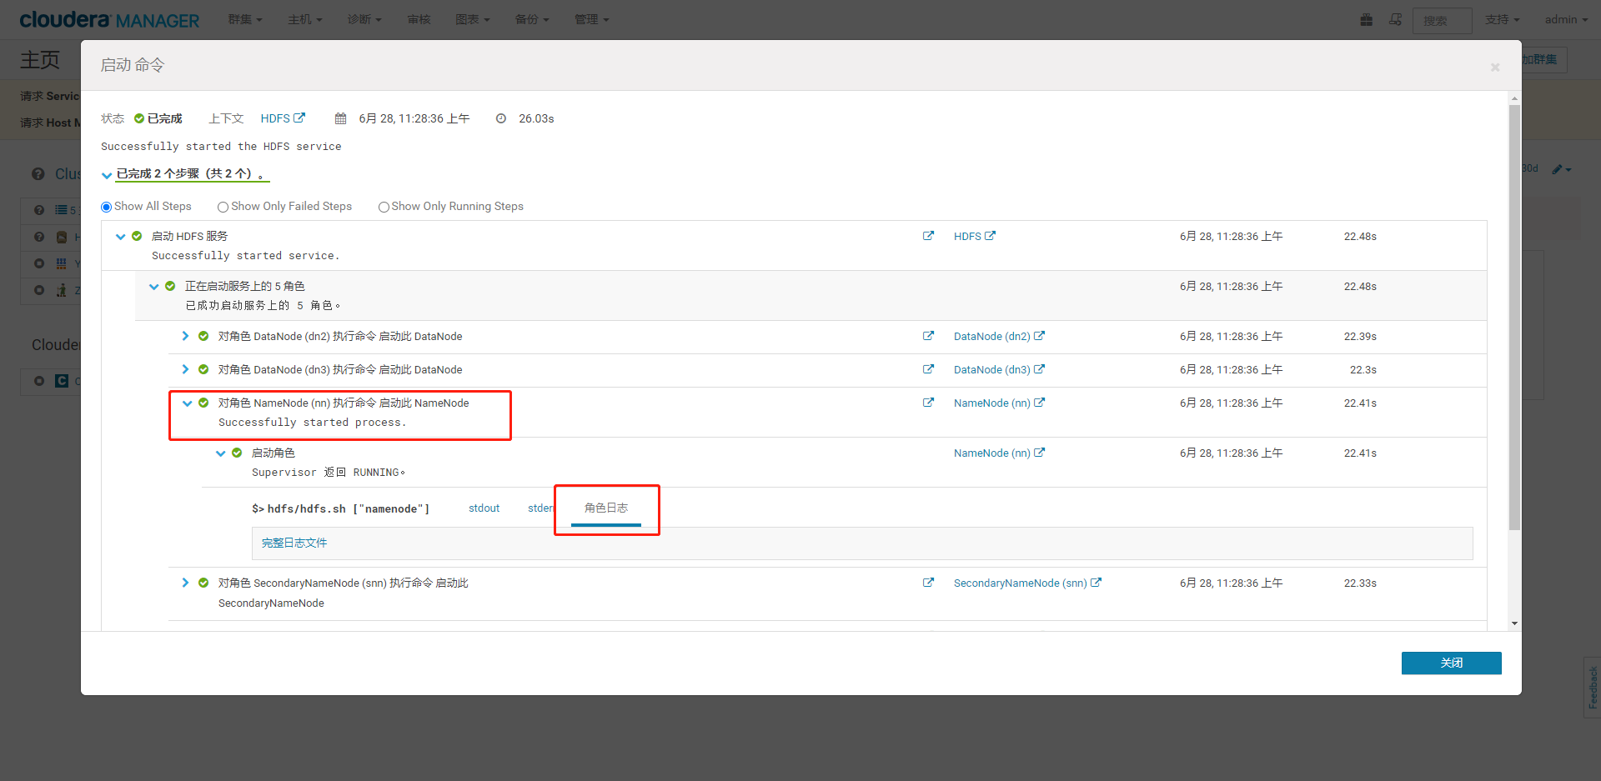The height and width of the screenshot is (781, 1601).
Task: Open the 支持 dropdown
Action: point(1503,19)
